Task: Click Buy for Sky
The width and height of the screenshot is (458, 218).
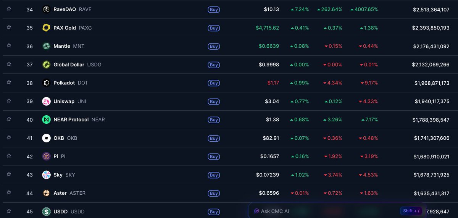Action: point(214,175)
